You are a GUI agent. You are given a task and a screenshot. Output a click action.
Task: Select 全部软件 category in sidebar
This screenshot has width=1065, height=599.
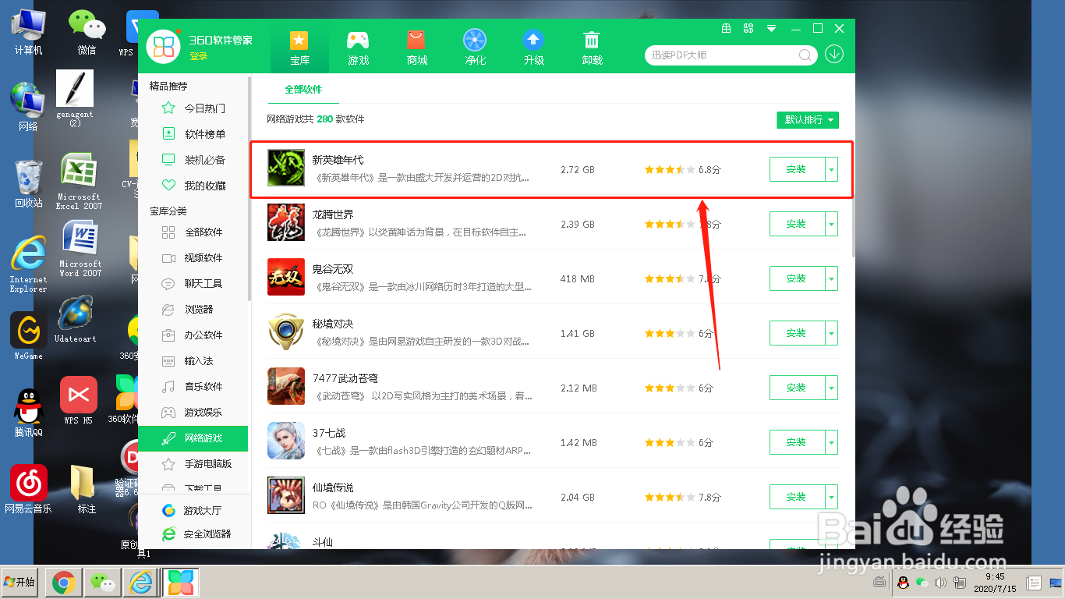(x=193, y=232)
